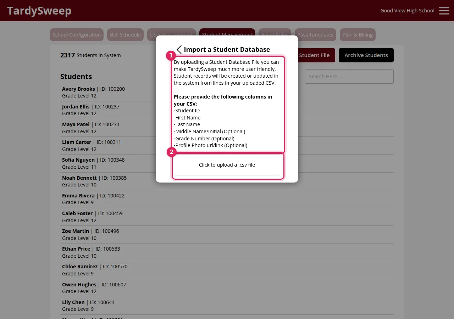The image size is (454, 319).
Task: Click the Good View High School label
Action: 407,11
